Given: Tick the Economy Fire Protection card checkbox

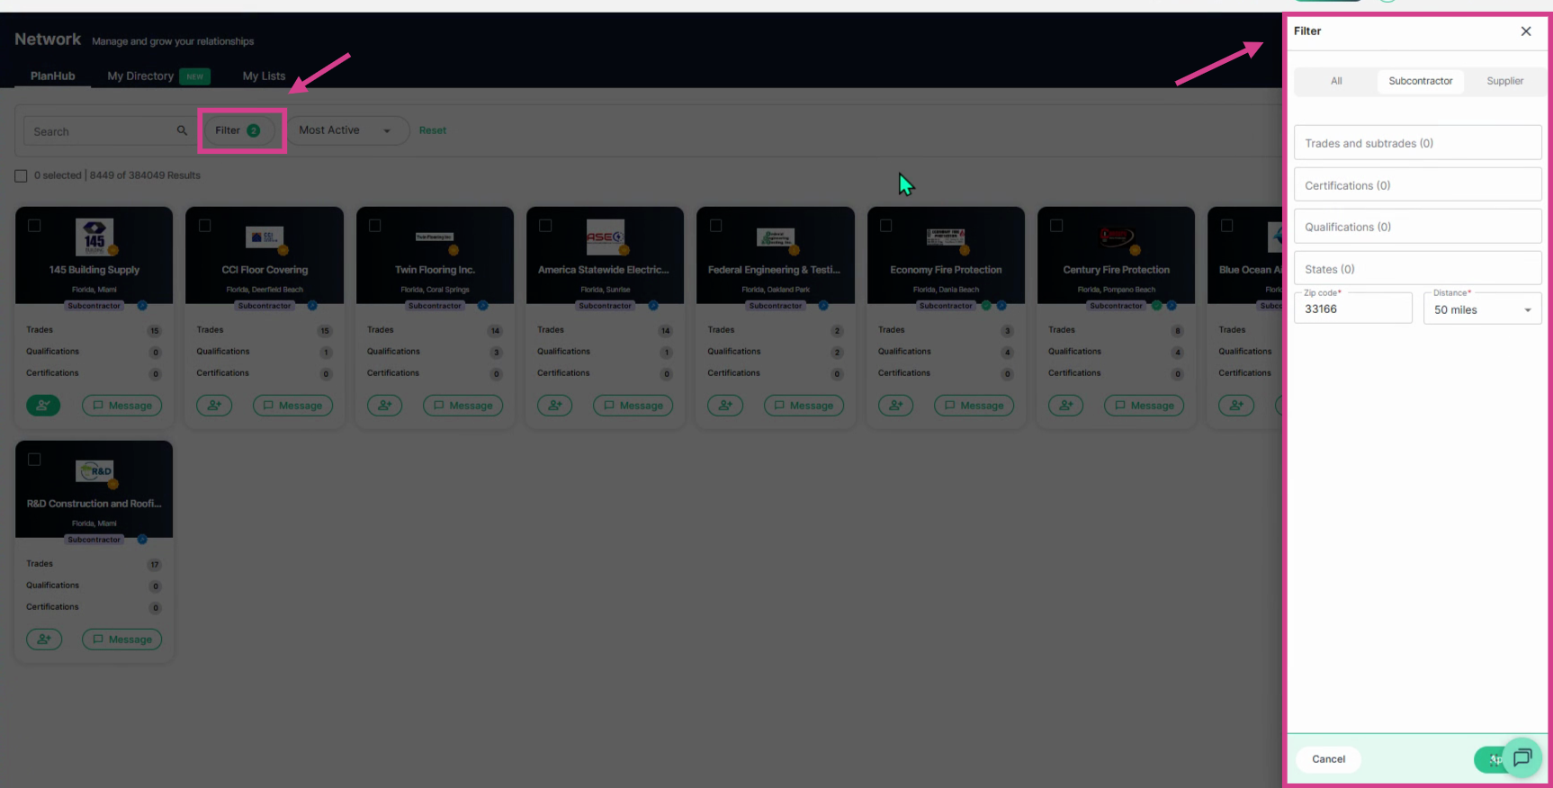Looking at the screenshot, I should pos(886,226).
